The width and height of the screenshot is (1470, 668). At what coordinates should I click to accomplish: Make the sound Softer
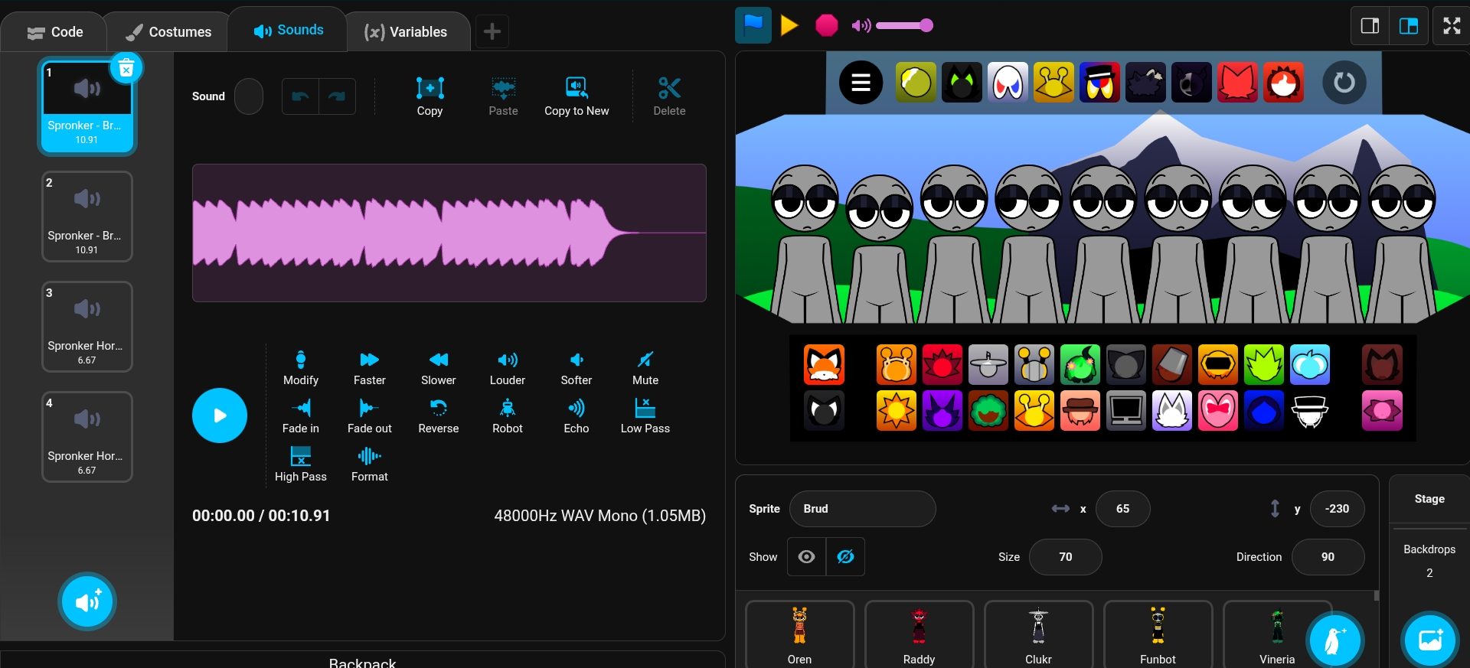(x=577, y=368)
